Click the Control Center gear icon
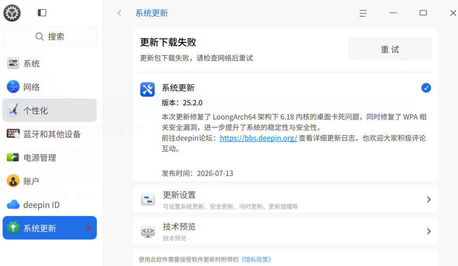The width and height of the screenshot is (458, 266). pyautogui.click(x=12, y=13)
